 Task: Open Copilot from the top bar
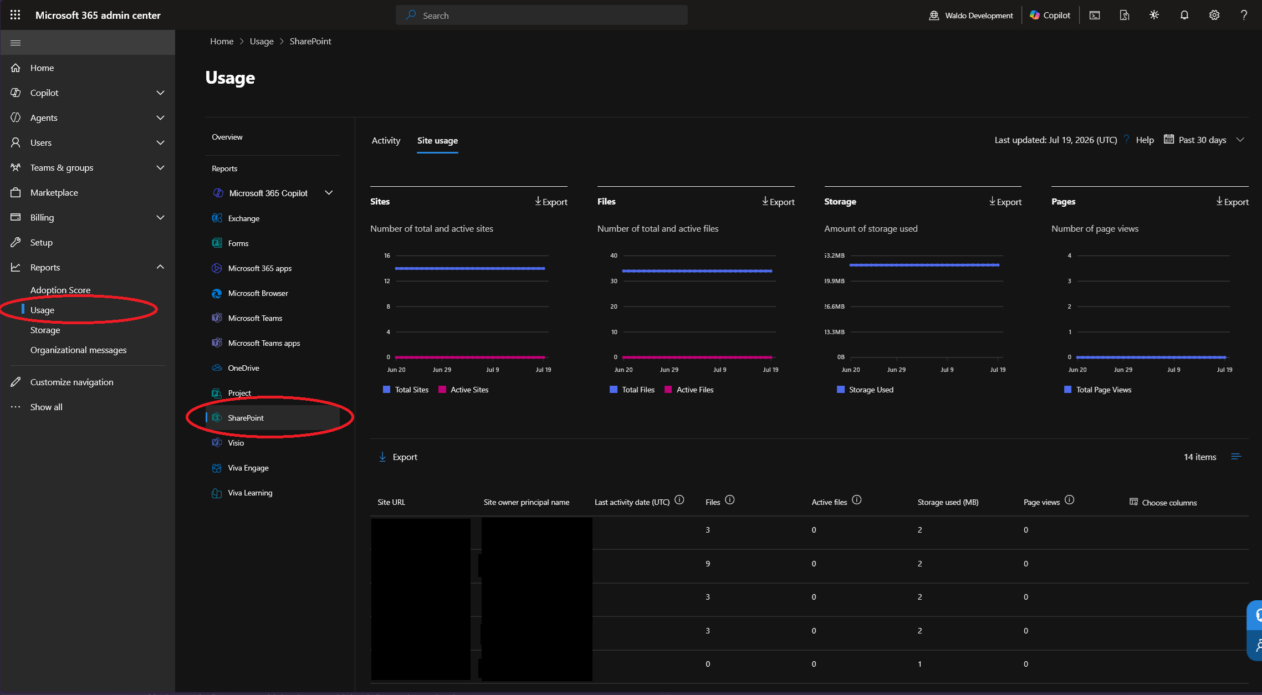click(x=1050, y=15)
